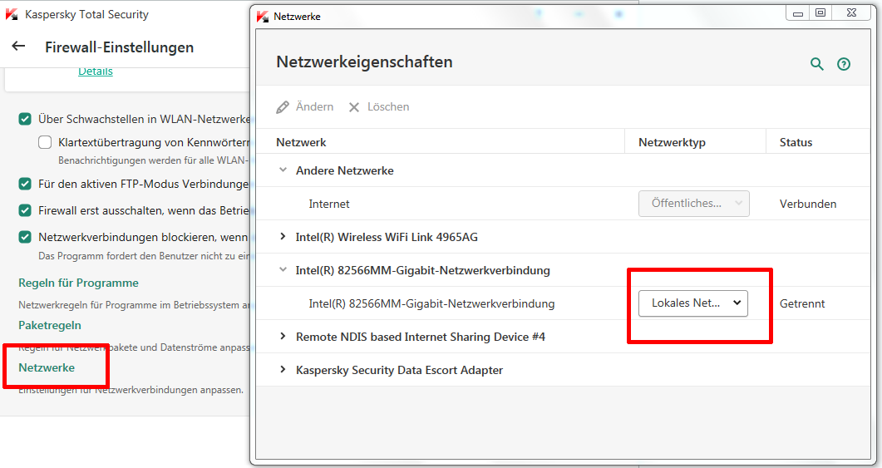Screen dimensions: 882x468
Task: Click the Löschen toolbar button
Action: pos(378,106)
